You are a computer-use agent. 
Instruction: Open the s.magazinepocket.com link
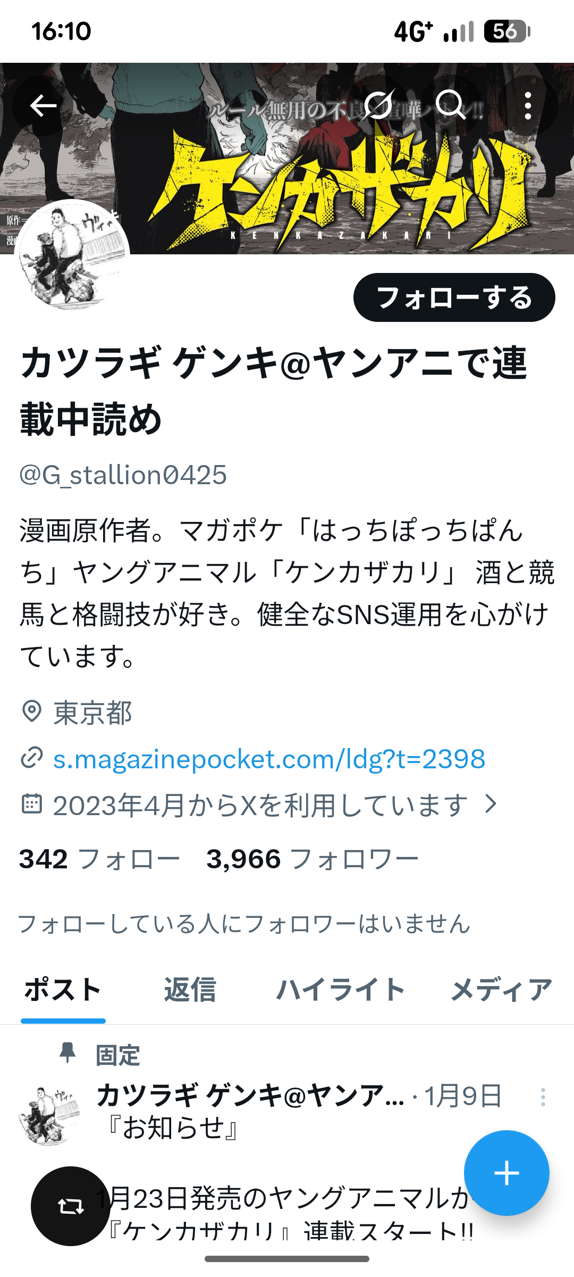(269, 759)
